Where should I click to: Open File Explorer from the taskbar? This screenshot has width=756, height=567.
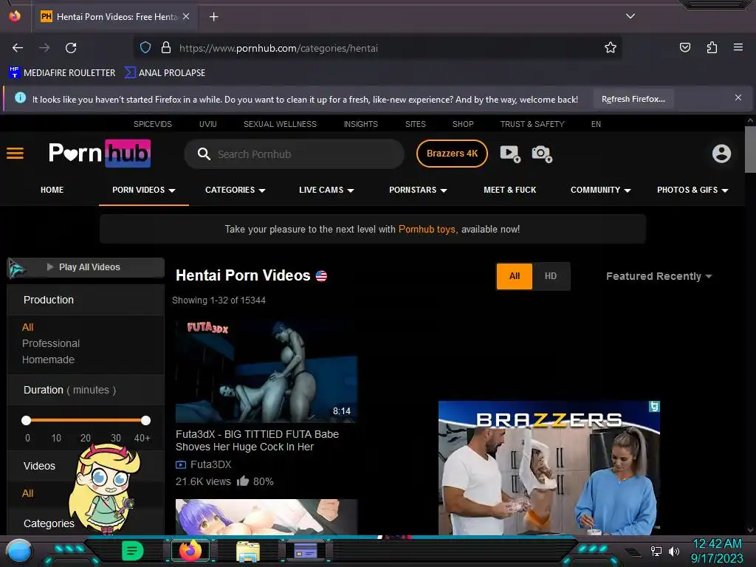pyautogui.click(x=248, y=551)
